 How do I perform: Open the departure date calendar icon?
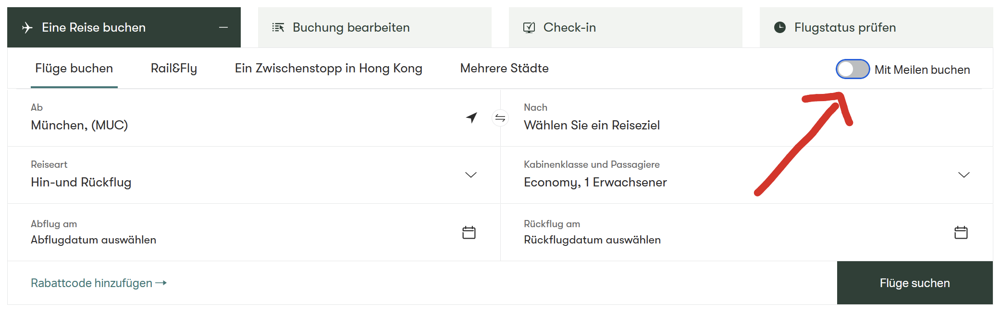[469, 232]
